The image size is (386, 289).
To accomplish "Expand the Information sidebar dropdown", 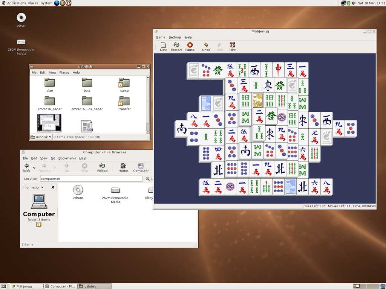I will click(33, 187).
